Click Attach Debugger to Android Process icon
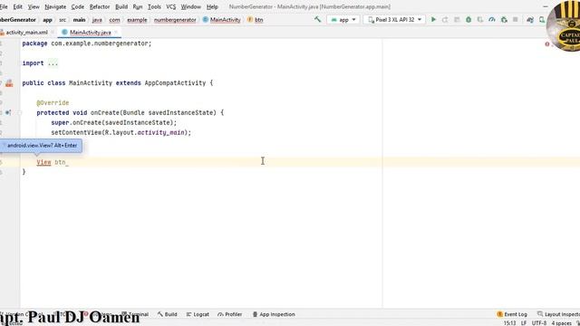 504,20
